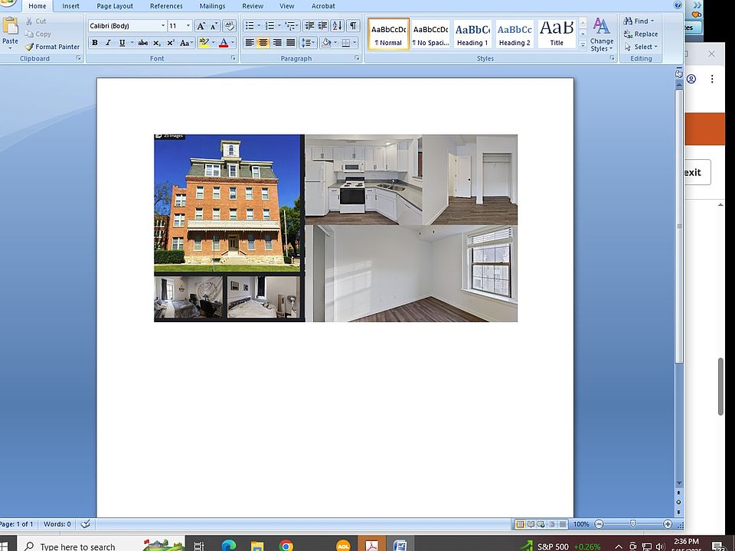Viewport: 735px width, 551px height.
Task: Click the Clear Formatting icon
Action: [x=228, y=26]
